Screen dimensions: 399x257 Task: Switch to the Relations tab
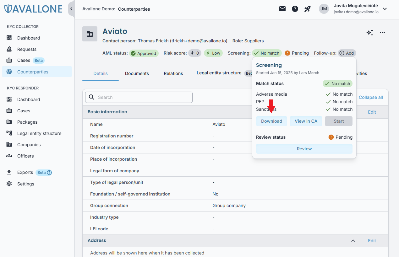[x=173, y=73]
